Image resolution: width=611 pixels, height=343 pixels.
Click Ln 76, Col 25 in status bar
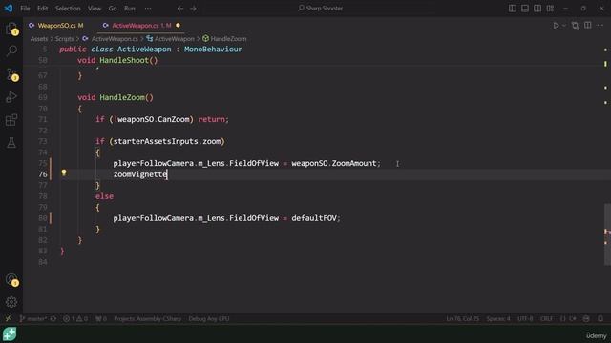462,319
